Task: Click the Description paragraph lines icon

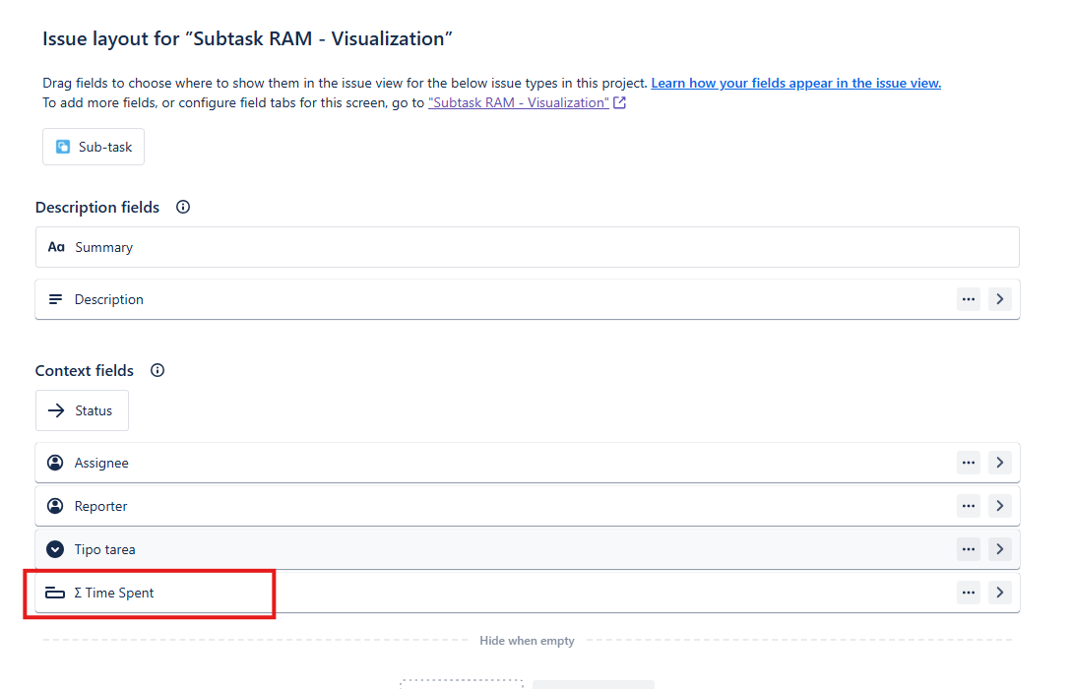Action: coord(55,299)
